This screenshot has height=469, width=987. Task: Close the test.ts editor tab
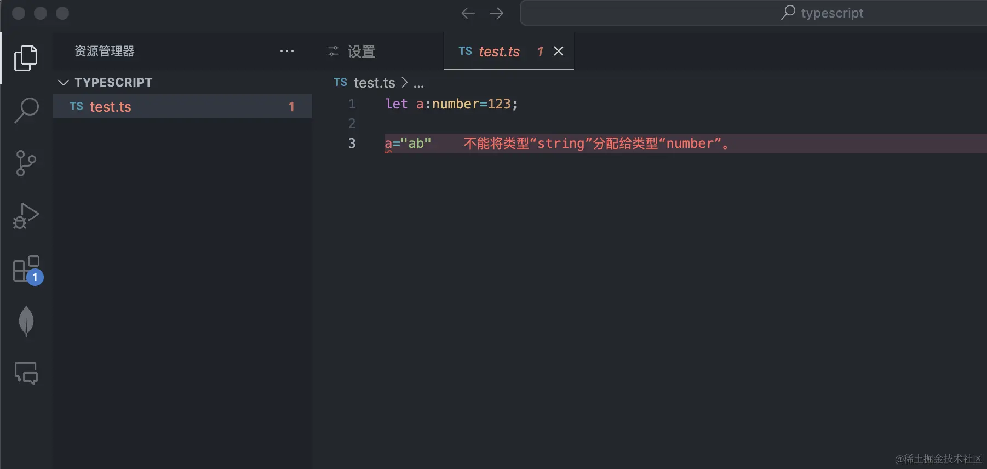click(559, 51)
